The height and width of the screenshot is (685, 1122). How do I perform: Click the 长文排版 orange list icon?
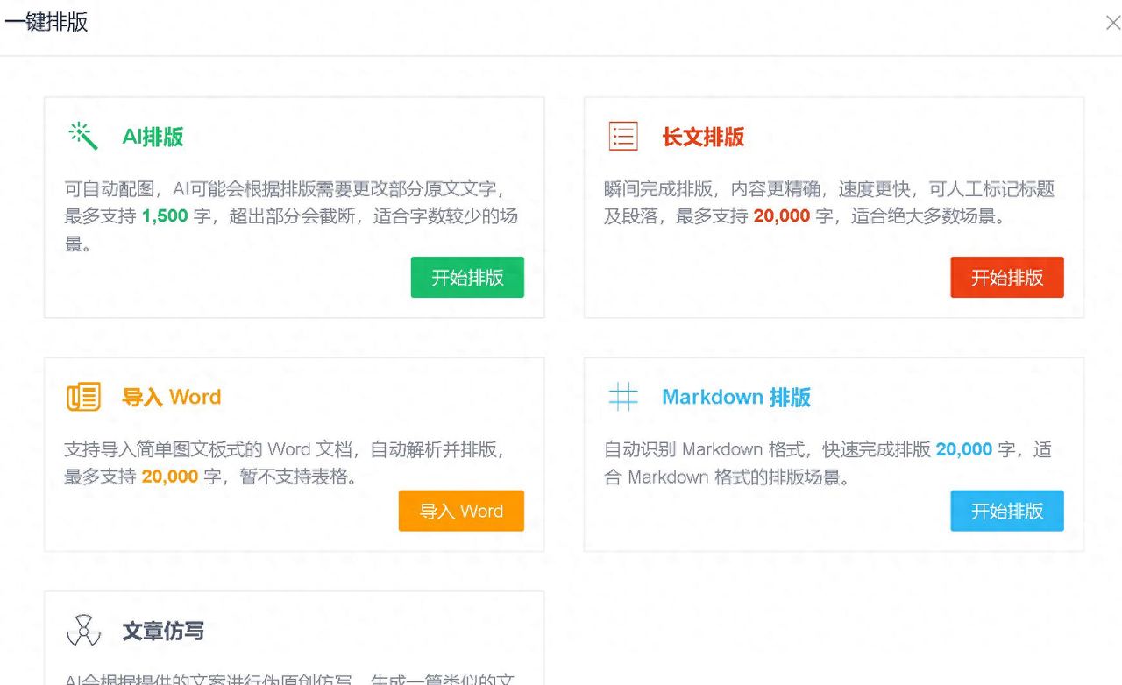pos(623,136)
